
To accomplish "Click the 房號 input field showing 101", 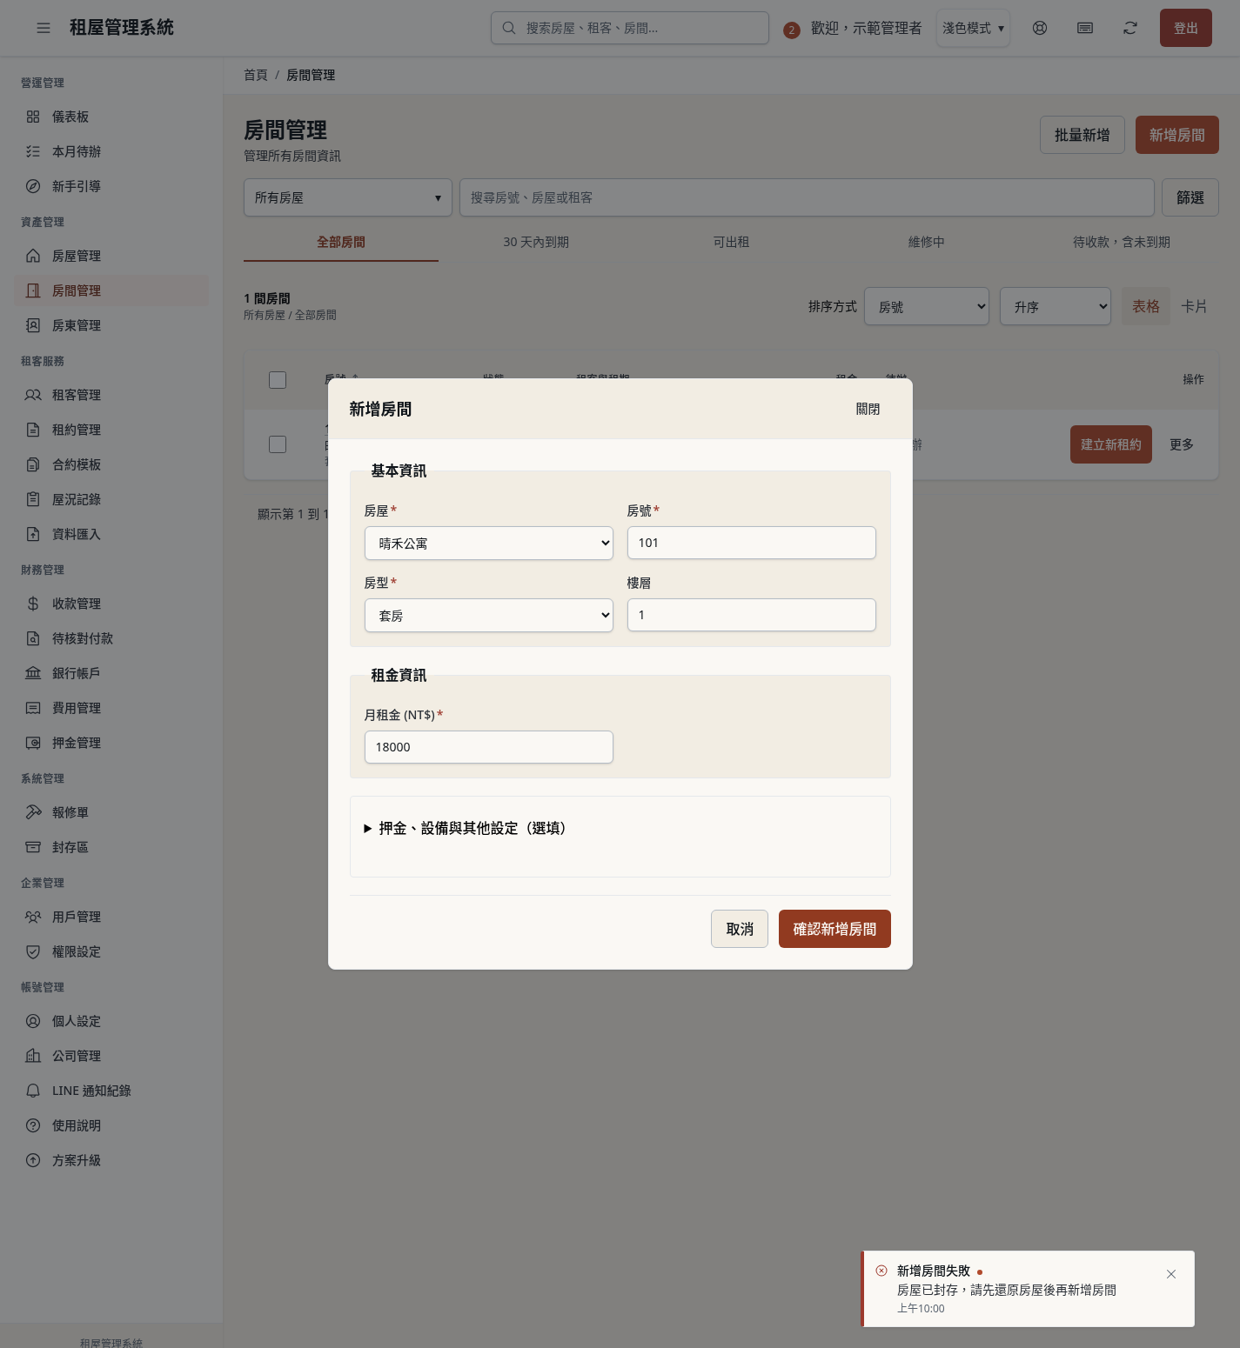I will [752, 543].
